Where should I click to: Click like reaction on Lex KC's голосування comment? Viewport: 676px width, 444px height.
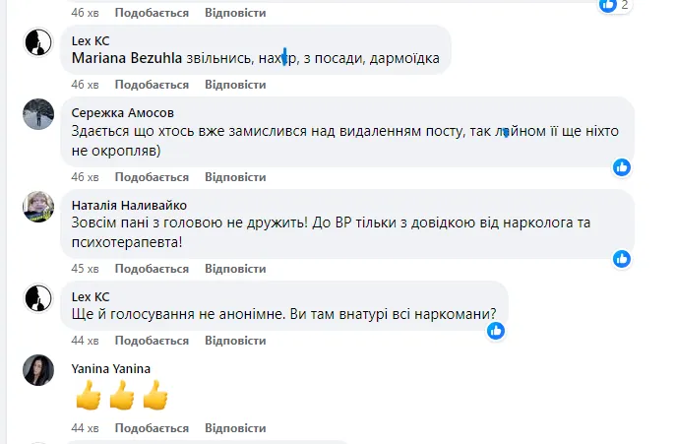coord(496,330)
